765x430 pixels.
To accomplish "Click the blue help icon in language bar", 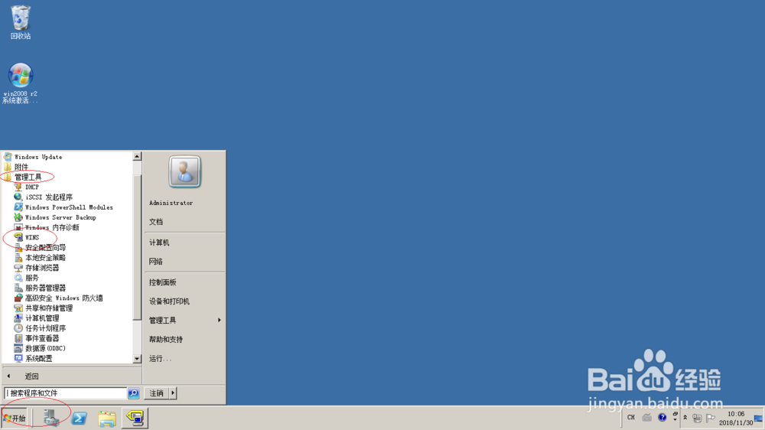I will 662,417.
